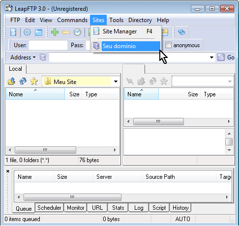Switch to the Queue tab
239x226 pixels.
coord(24,208)
